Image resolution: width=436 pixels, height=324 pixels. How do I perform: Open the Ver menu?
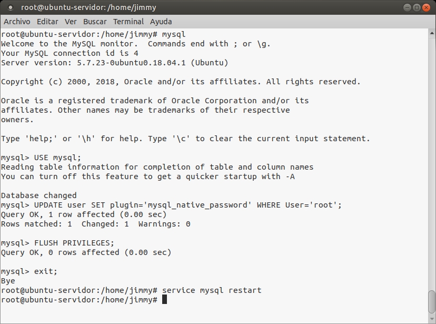pyautogui.click(x=71, y=22)
